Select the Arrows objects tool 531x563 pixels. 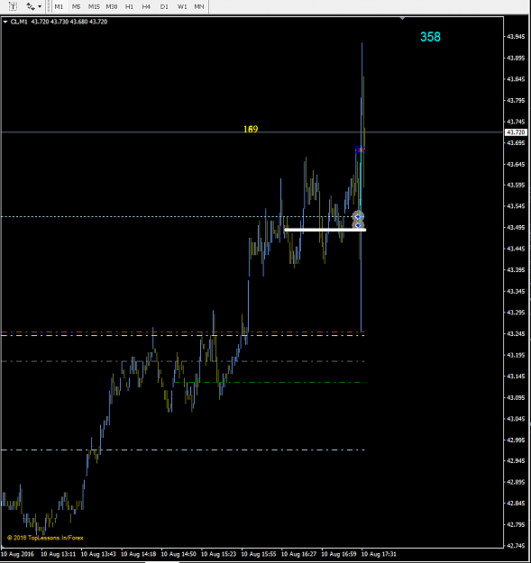tap(31, 6)
